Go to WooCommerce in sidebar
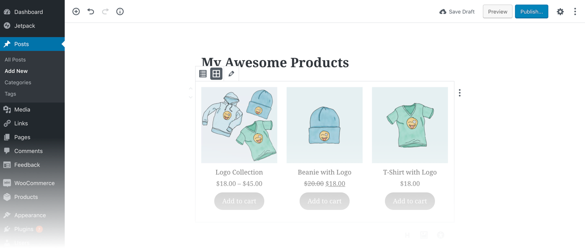 click(x=34, y=183)
